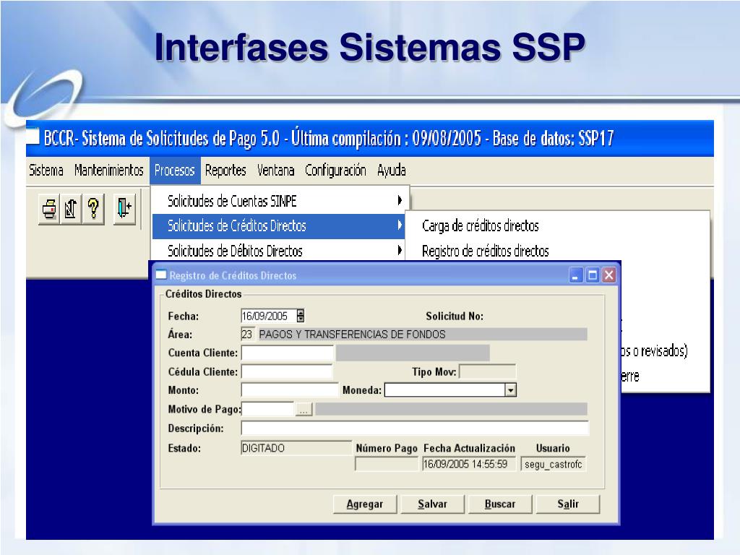Click the BCCR main window title bar icon
This screenshot has height=555, width=740.
(32, 137)
